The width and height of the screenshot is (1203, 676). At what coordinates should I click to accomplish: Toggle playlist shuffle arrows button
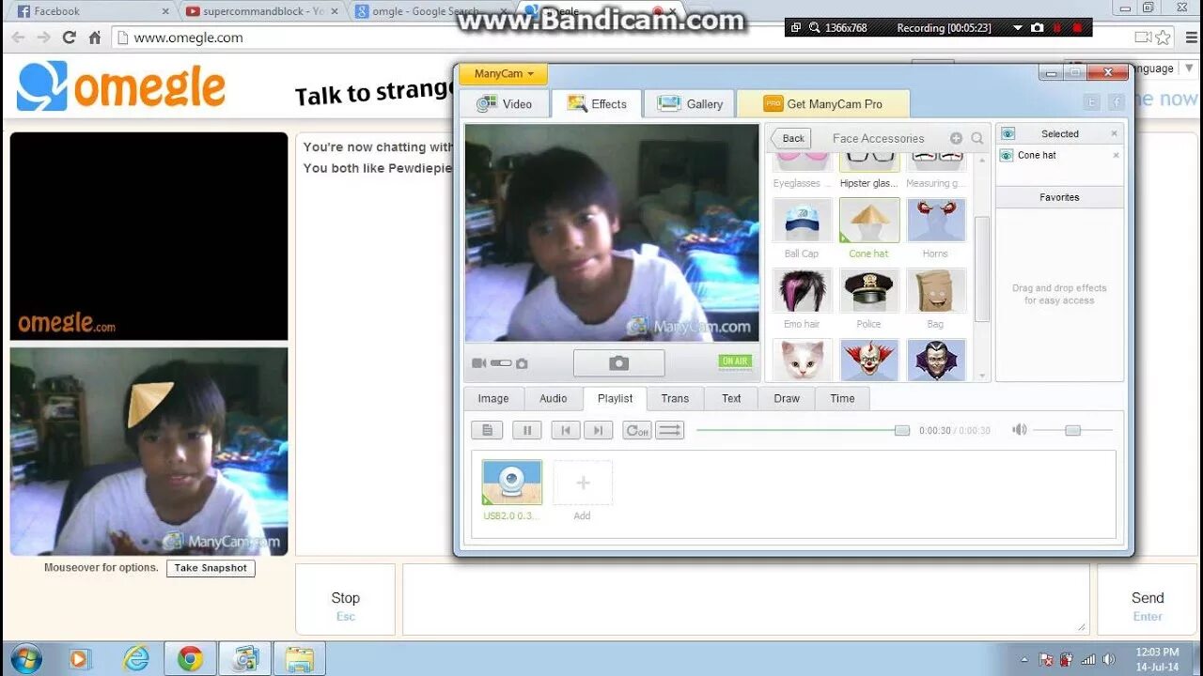[670, 430]
